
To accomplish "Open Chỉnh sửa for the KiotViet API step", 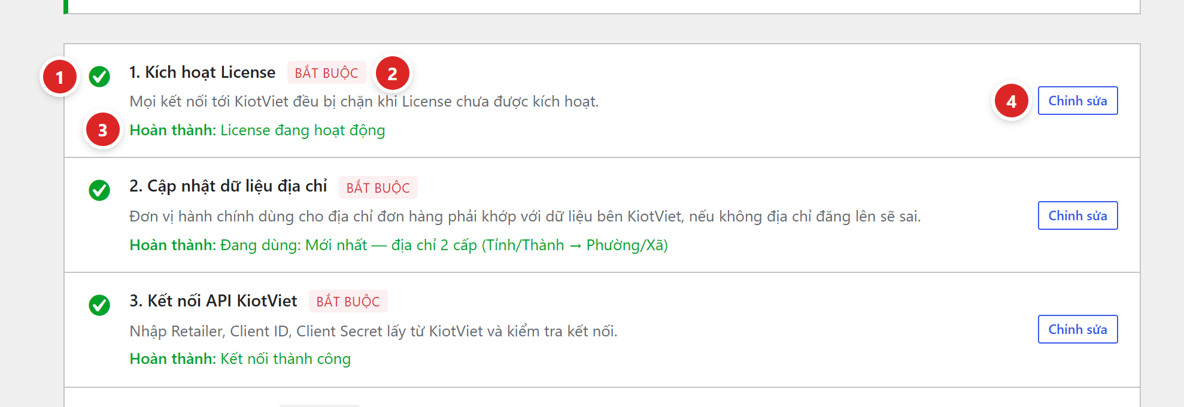I will (x=1077, y=329).
